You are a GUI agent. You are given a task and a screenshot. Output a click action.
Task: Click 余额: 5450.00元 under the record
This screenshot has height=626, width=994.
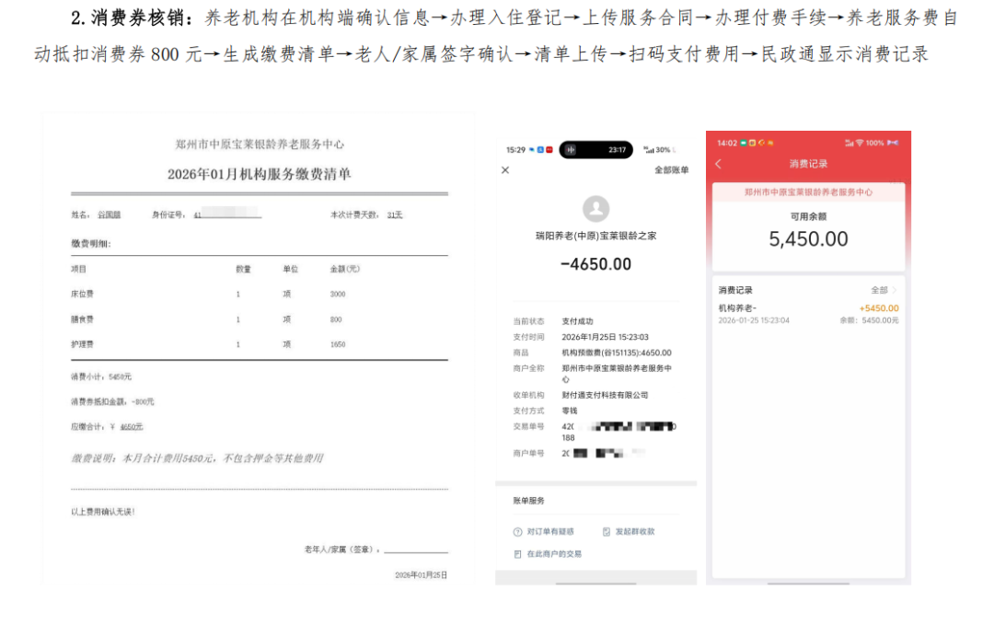pyautogui.click(x=869, y=320)
